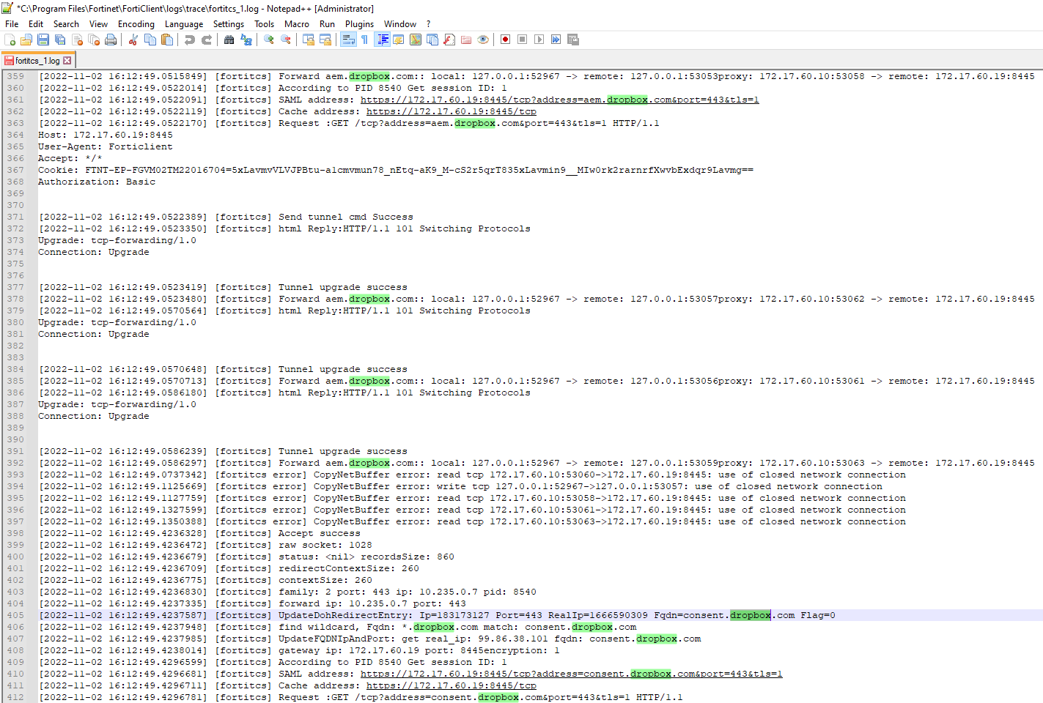Screen dimensions: 1043x703
Task: Show the Document Map panel icon
Action: 416,40
